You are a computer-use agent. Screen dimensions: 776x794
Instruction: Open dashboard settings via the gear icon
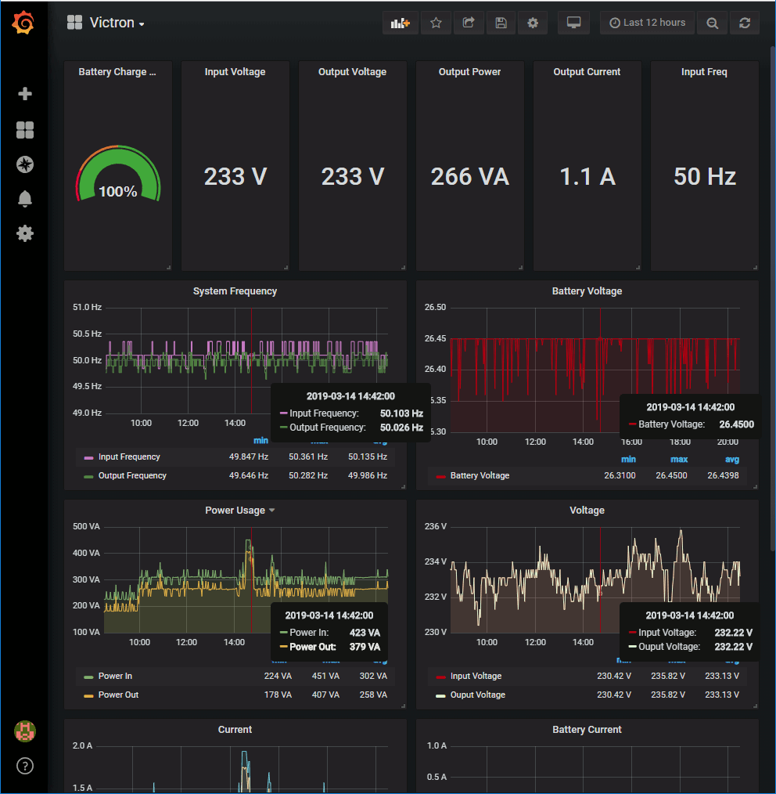(x=533, y=22)
